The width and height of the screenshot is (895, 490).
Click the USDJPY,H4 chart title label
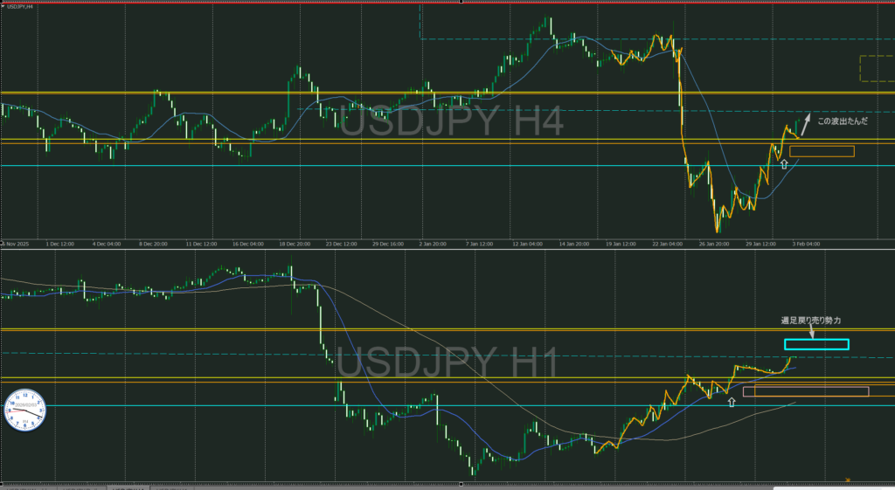(x=22, y=7)
